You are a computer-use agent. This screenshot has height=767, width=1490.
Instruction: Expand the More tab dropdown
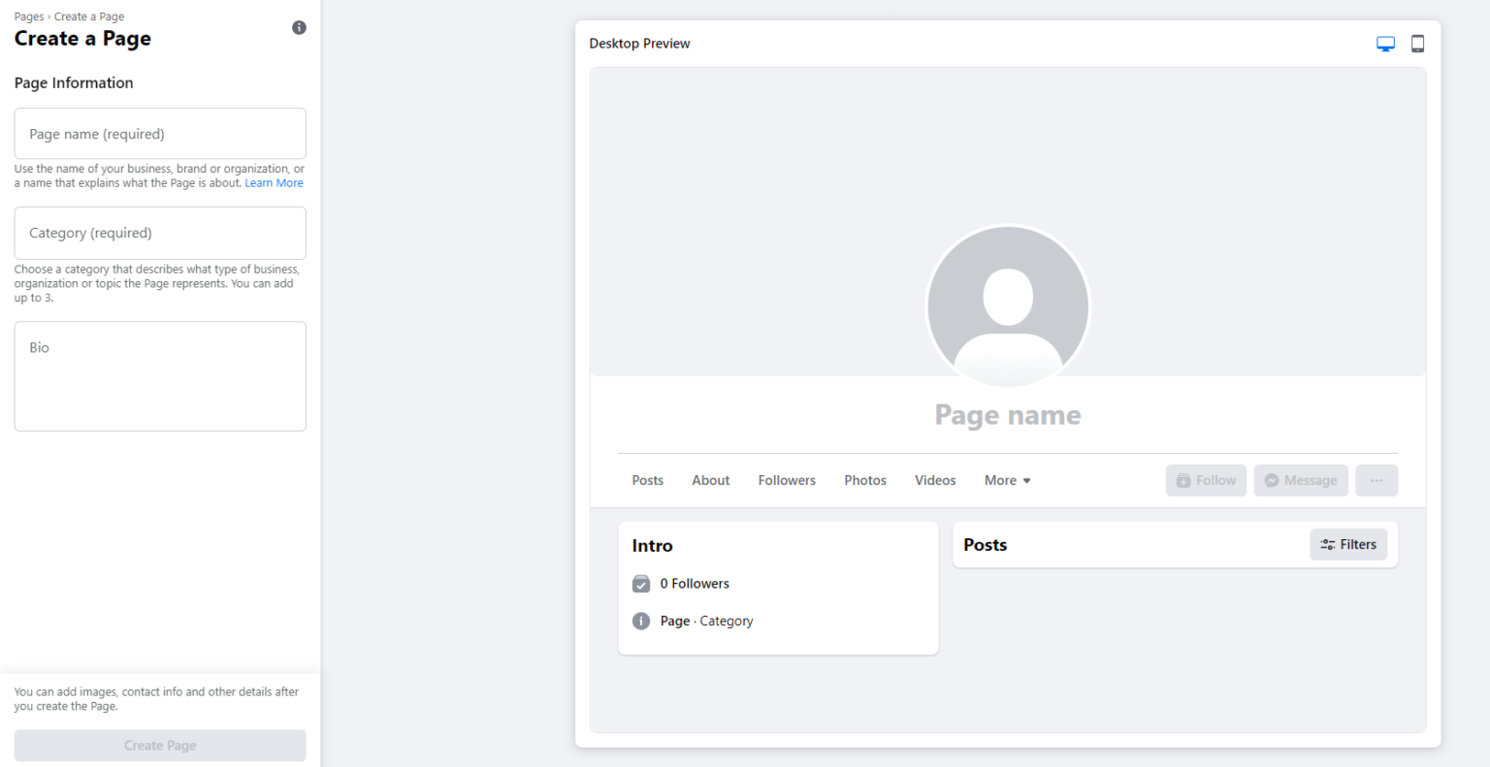(x=1007, y=480)
